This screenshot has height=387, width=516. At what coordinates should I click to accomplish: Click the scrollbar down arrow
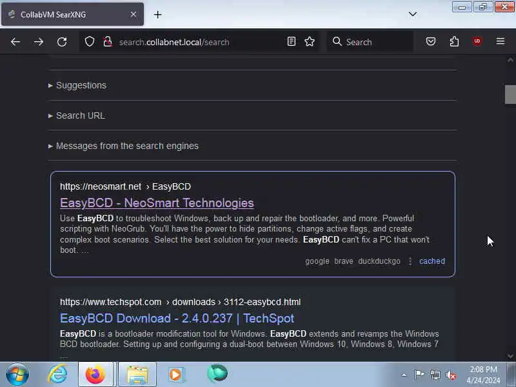click(x=510, y=356)
